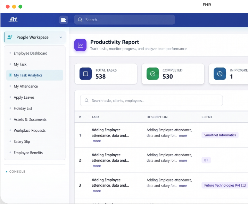Viewport: 248px width, 204px height.
Task: Click the magnifier icon in top search bar
Action: (80, 19)
